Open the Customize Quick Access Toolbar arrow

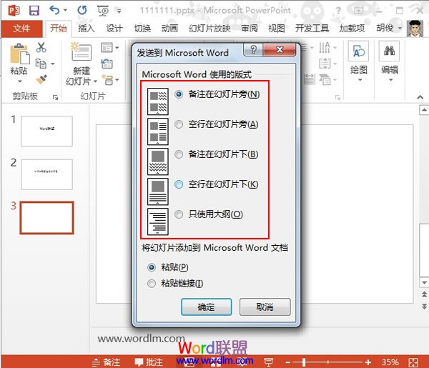[119, 11]
